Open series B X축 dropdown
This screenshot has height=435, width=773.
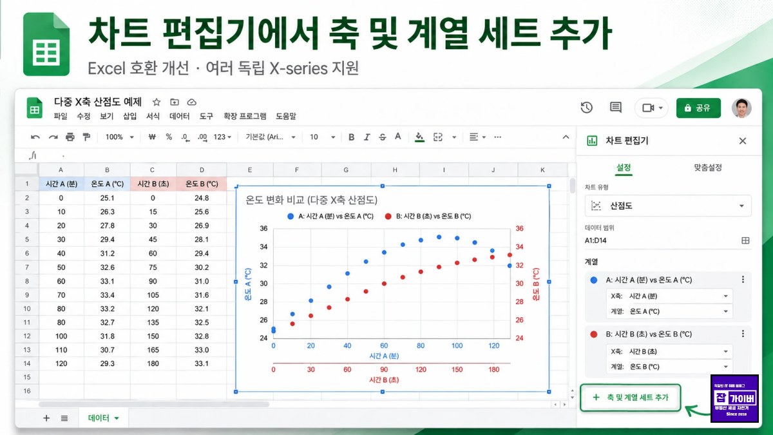tap(669, 351)
